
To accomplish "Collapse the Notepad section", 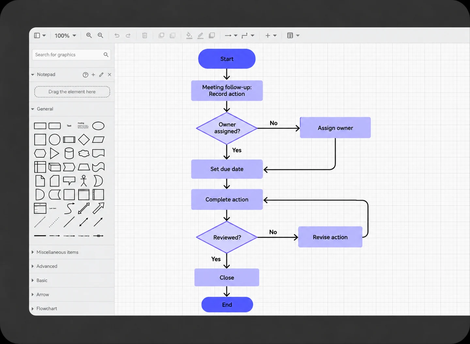I will [x=33, y=75].
